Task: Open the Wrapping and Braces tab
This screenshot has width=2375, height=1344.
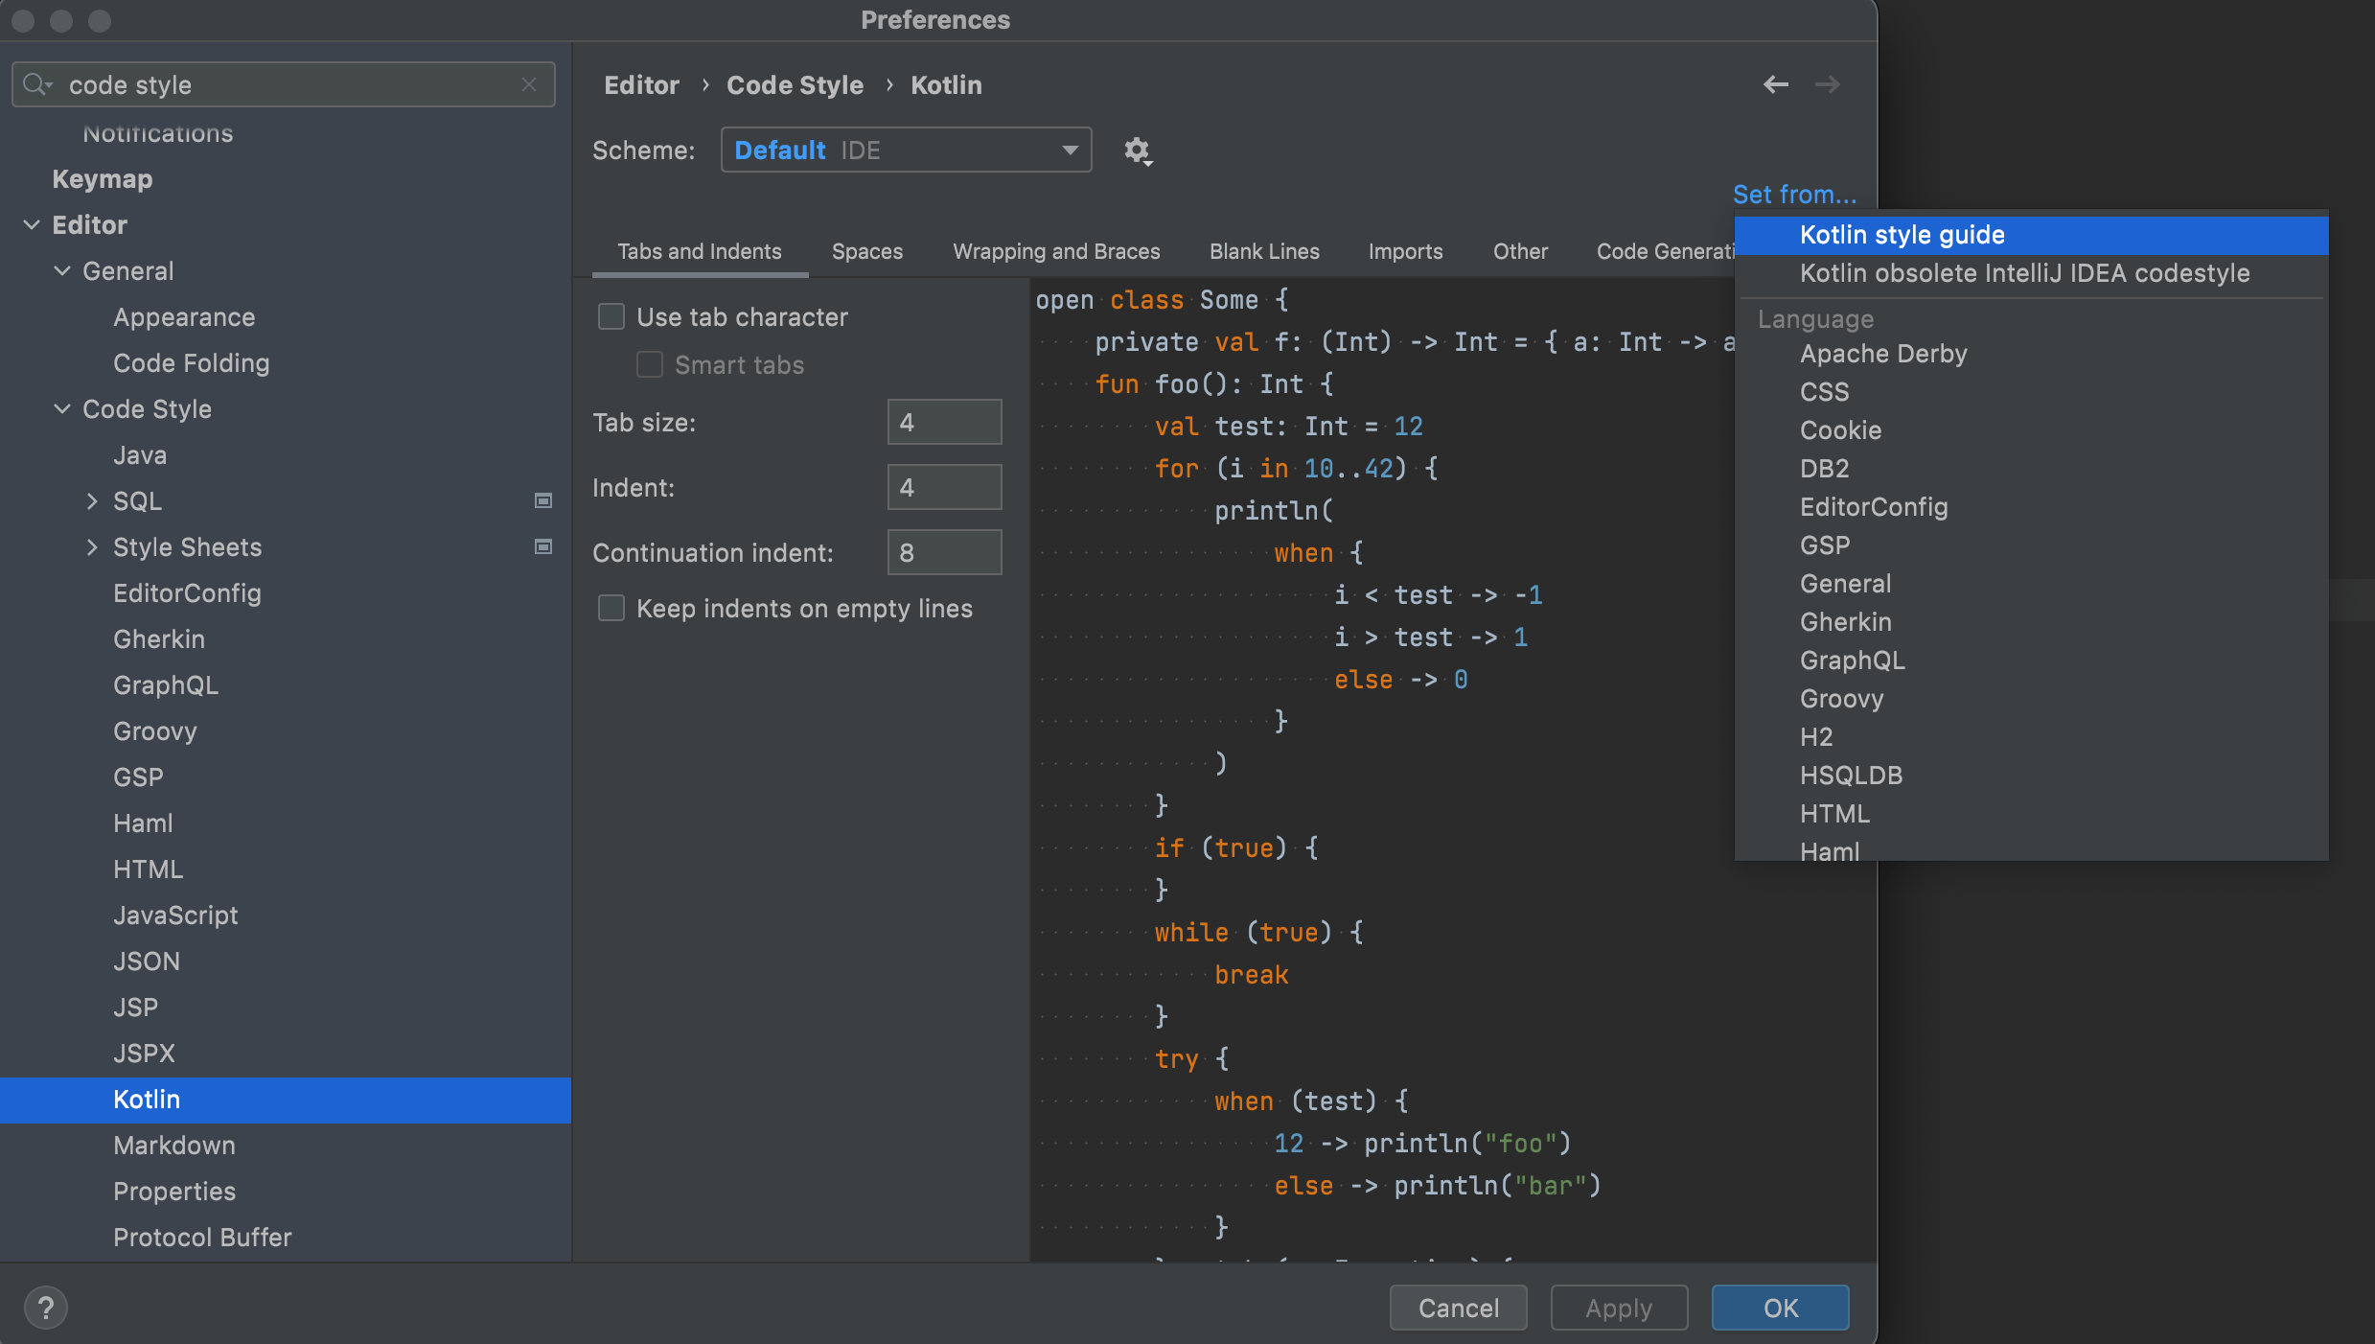Action: tap(1056, 251)
